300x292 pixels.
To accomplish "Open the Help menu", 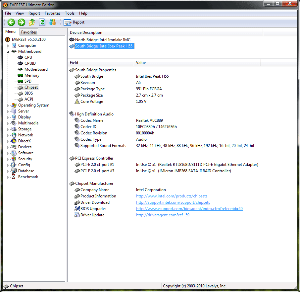I will pyautogui.click(x=83, y=13).
